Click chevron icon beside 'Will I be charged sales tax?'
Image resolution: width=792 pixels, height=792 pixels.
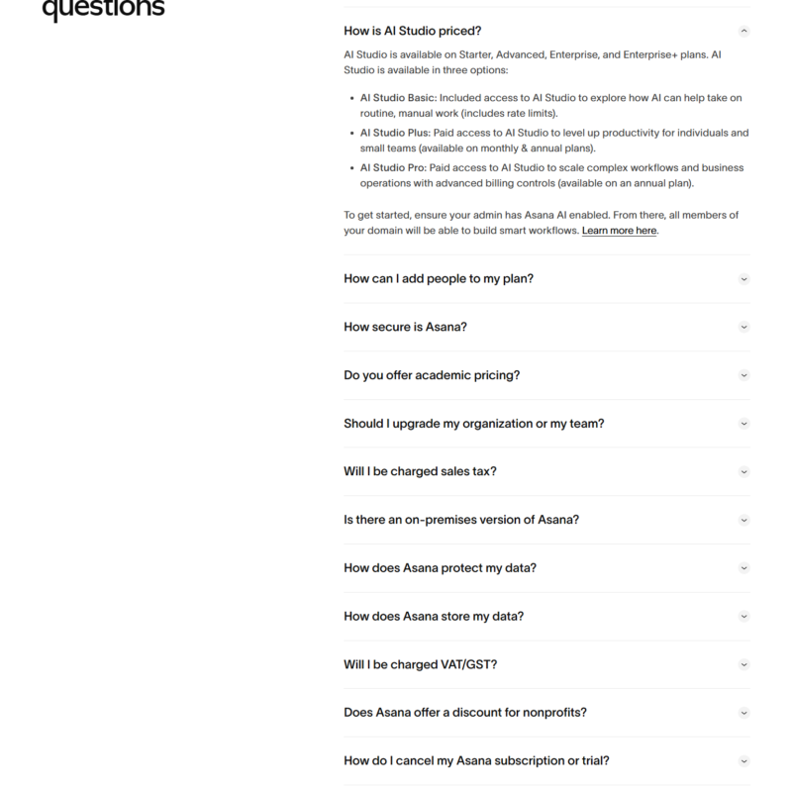(x=744, y=471)
